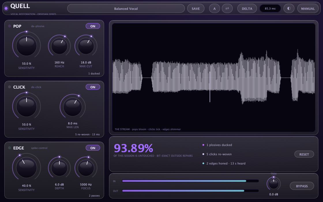Click the QUELL logo title
This screenshot has height=202, width=323.
click(x=20, y=6)
